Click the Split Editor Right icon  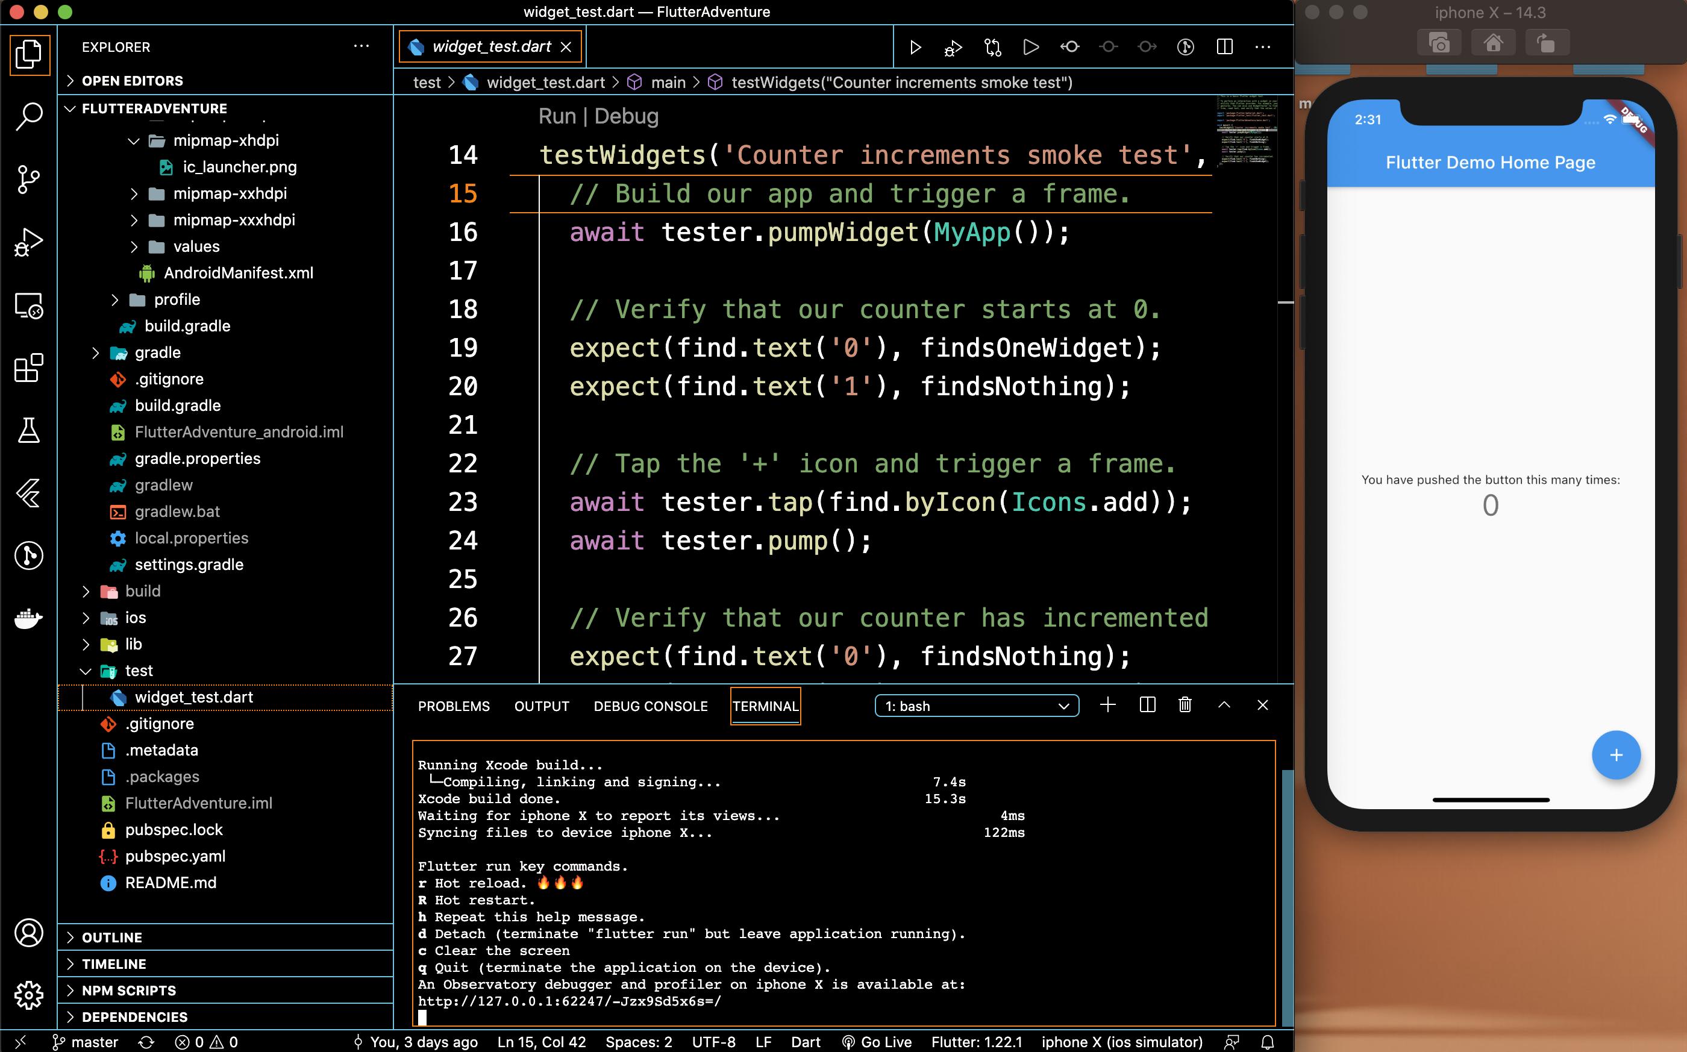(x=1224, y=46)
